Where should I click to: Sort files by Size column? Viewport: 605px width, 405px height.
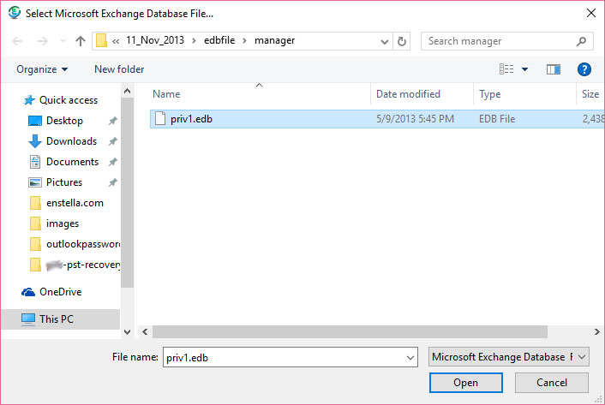pos(590,94)
